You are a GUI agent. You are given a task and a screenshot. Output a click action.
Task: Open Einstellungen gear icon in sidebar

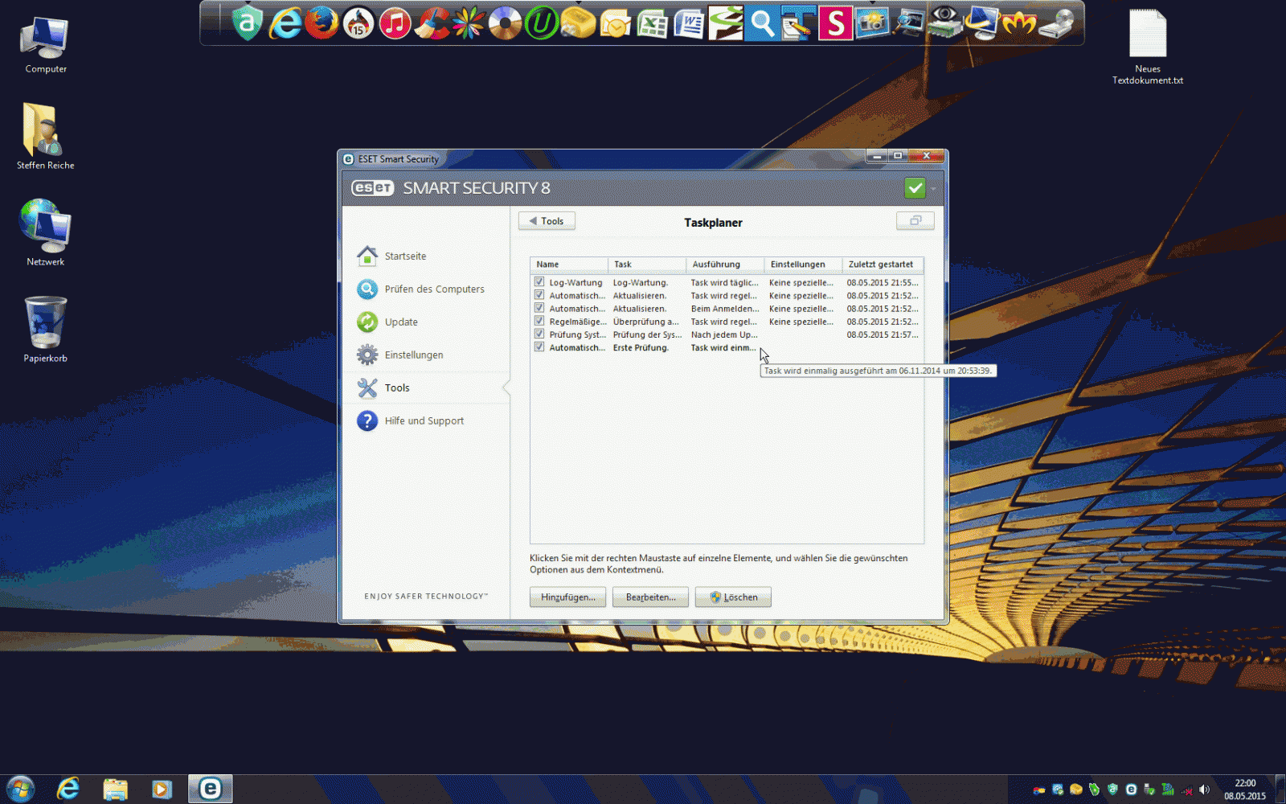pos(367,355)
